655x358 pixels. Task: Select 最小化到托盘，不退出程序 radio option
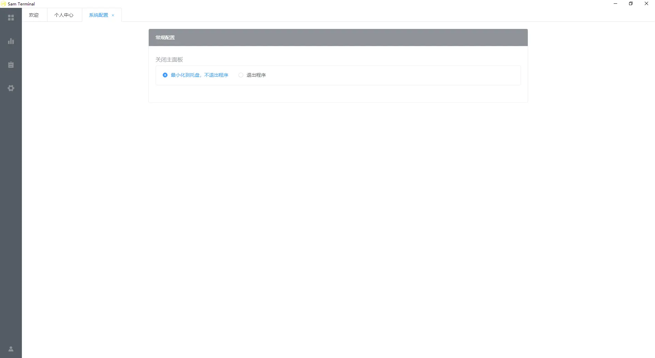pyautogui.click(x=195, y=75)
